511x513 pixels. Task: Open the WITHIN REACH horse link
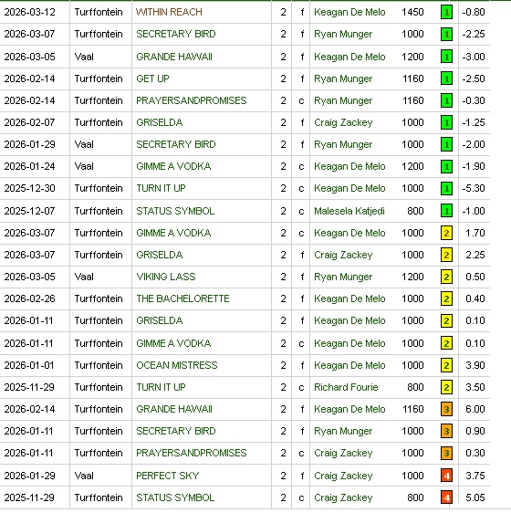[169, 12]
